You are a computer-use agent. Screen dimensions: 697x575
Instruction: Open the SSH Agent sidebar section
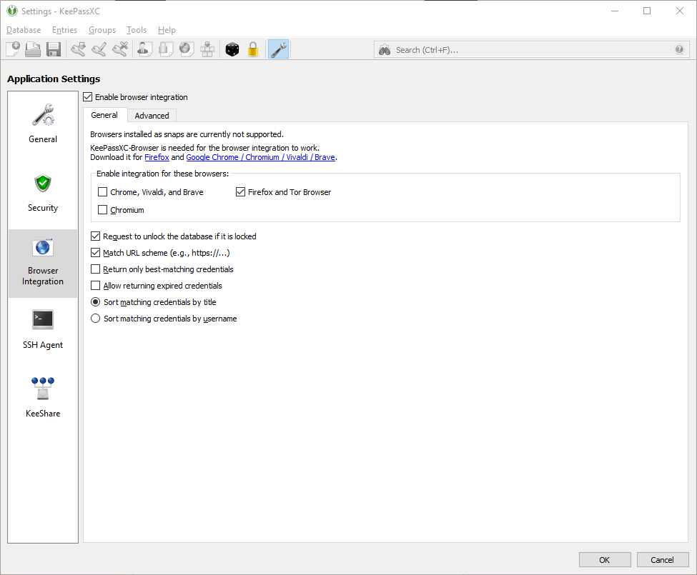pyautogui.click(x=43, y=329)
